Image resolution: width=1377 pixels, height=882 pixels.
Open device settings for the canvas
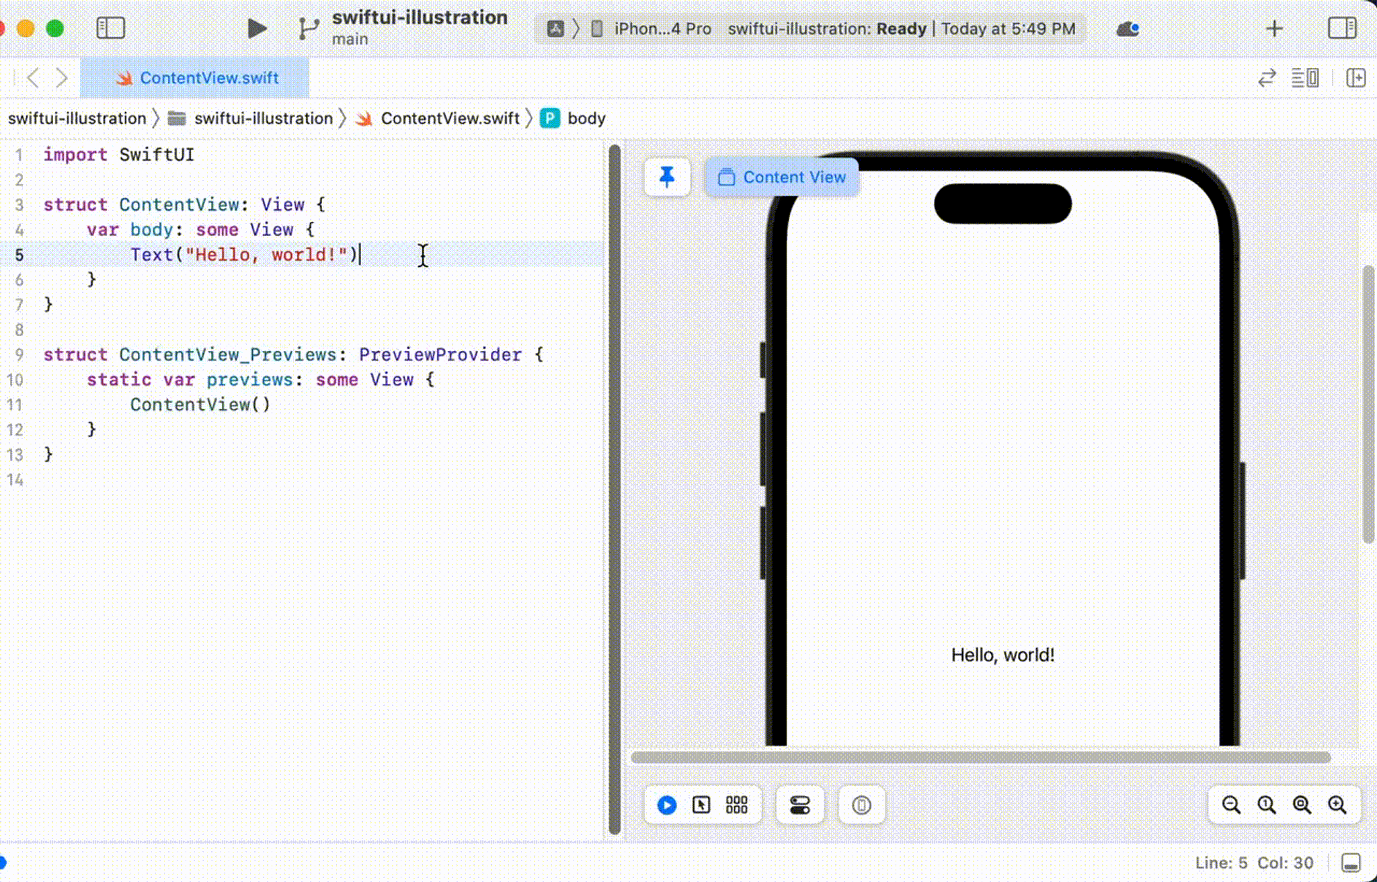point(799,805)
